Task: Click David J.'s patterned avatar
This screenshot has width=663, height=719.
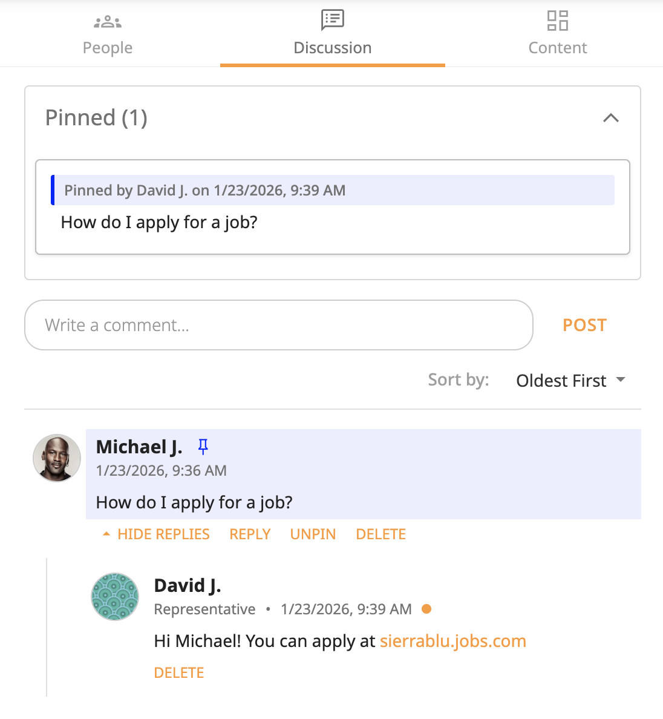Action: (x=115, y=596)
